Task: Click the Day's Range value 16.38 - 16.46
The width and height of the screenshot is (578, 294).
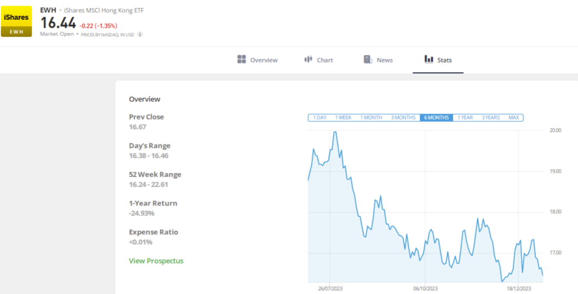Action: click(x=149, y=156)
